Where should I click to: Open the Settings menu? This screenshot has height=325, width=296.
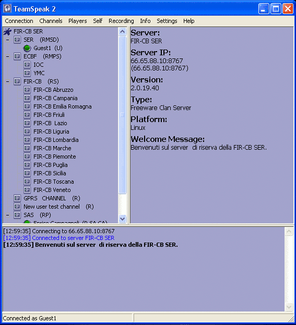[167, 21]
